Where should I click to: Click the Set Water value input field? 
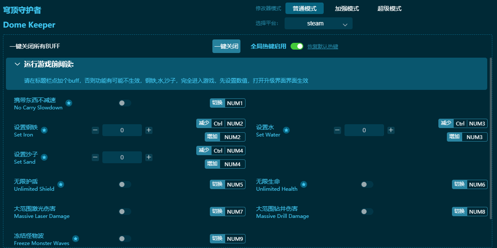pyautogui.click(x=364, y=130)
